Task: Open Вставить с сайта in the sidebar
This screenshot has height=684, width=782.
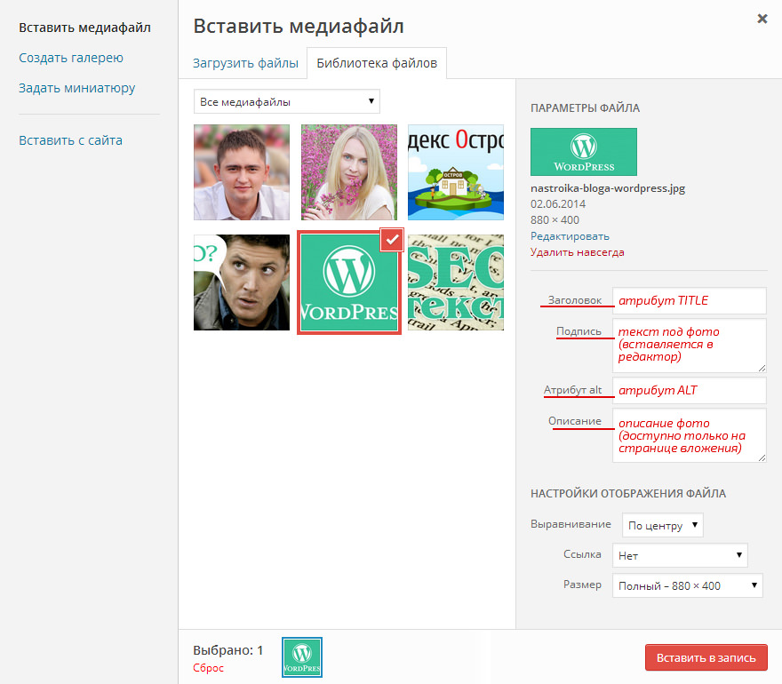Action: pyautogui.click(x=70, y=140)
